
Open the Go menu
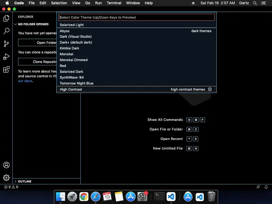pyautogui.click(x=88, y=3)
